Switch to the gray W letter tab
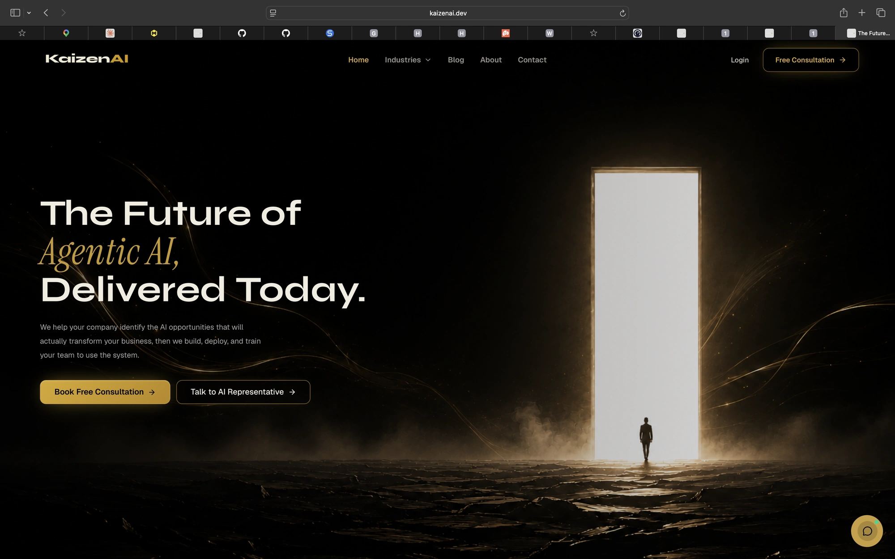 pyautogui.click(x=550, y=33)
